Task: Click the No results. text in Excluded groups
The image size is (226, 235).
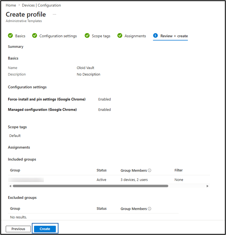Action: (x=18, y=217)
